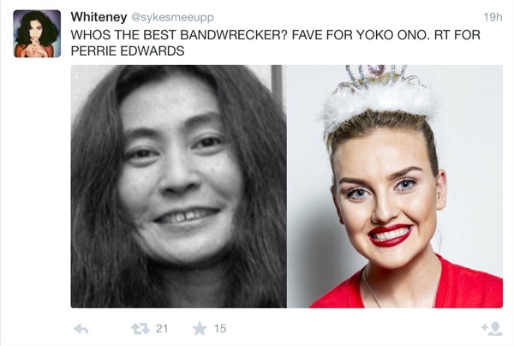Open the Whiteney display name link
The height and width of the screenshot is (346, 514).
pyautogui.click(x=99, y=17)
